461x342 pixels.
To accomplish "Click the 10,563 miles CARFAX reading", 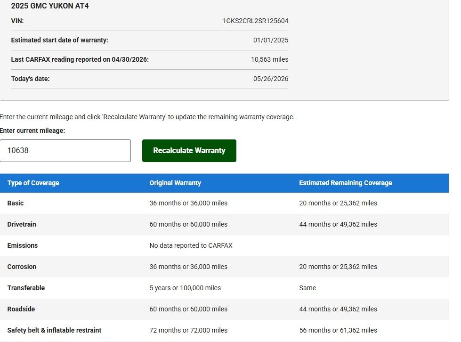I will (270, 59).
